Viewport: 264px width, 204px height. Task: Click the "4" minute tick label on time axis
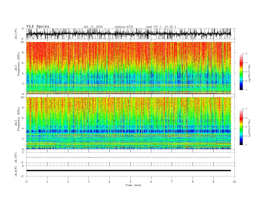pyautogui.click(x=109, y=182)
